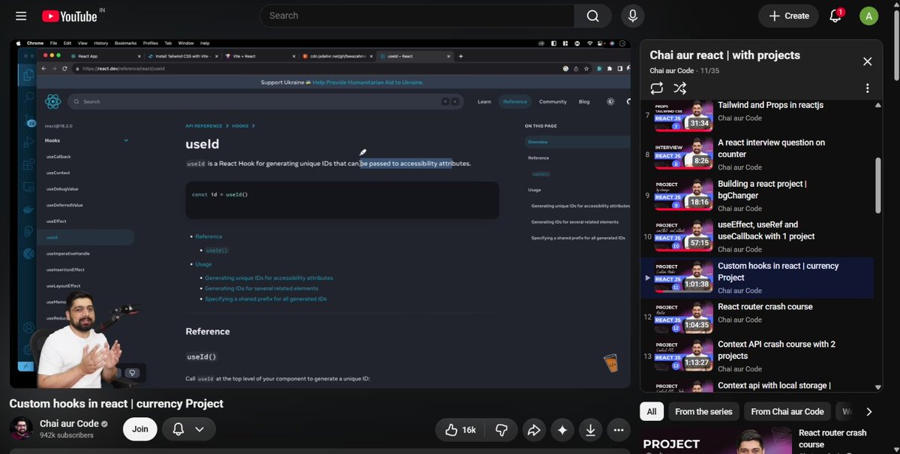Image resolution: width=900 pixels, height=454 pixels.
Task: Open subscription notification bell dropdown
Action: tap(188, 429)
